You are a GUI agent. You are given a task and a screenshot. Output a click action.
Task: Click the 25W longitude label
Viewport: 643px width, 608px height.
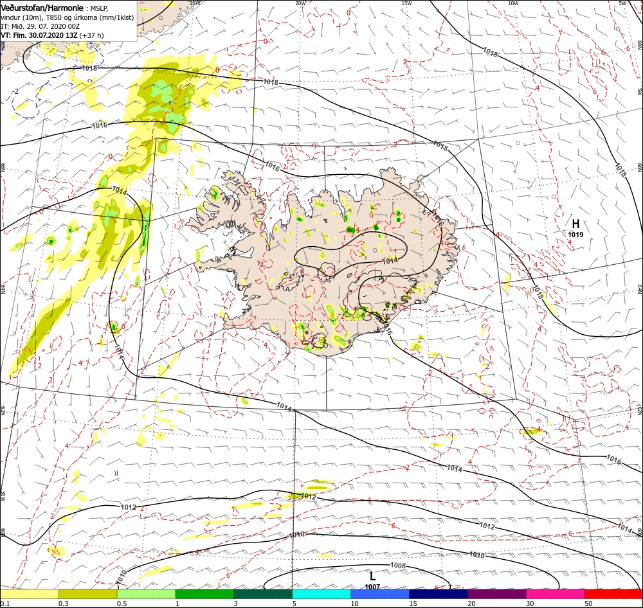[x=195, y=3]
